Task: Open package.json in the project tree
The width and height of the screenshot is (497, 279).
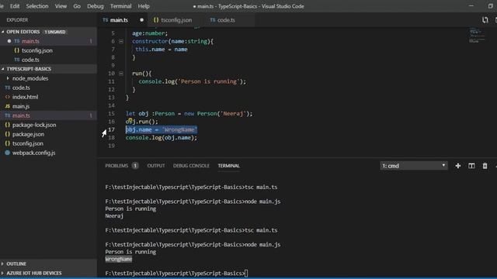Action: pos(28,134)
